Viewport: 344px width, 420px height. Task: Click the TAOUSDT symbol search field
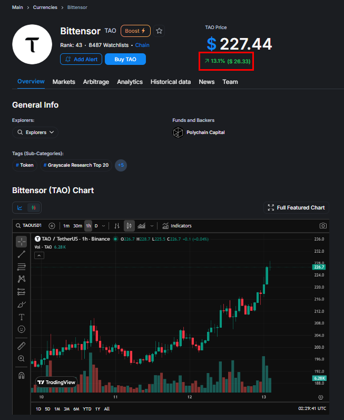[x=28, y=225]
